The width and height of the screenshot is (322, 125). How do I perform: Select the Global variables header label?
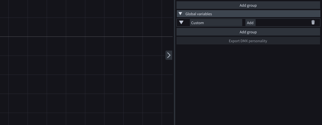(x=198, y=14)
